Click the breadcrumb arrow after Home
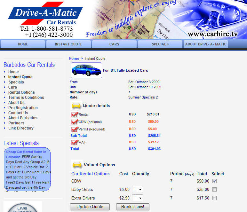This screenshot has width=247, height=212. (82, 59)
